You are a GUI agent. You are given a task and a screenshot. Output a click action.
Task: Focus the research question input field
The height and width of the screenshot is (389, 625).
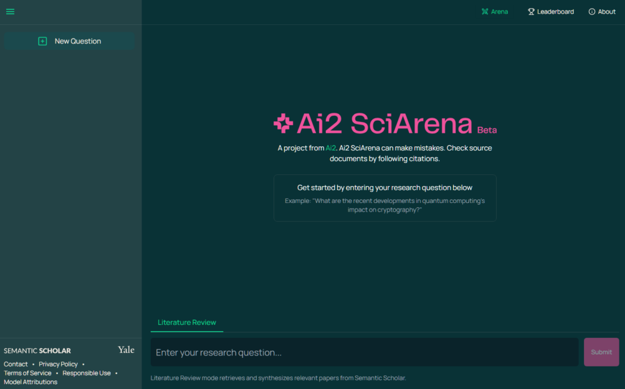pyautogui.click(x=364, y=352)
